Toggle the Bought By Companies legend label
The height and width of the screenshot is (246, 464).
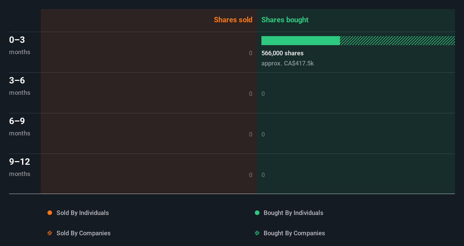[x=294, y=233]
